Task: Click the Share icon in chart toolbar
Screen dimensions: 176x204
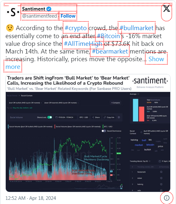Action: tap(93, 117)
